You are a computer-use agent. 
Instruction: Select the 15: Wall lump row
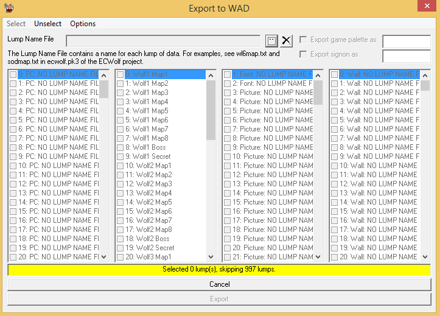click(375, 211)
